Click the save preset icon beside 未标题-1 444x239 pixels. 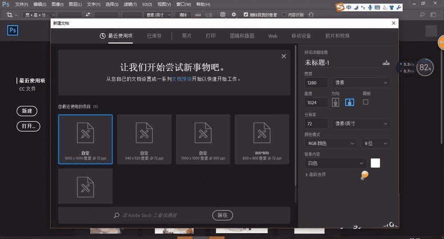coord(386,63)
